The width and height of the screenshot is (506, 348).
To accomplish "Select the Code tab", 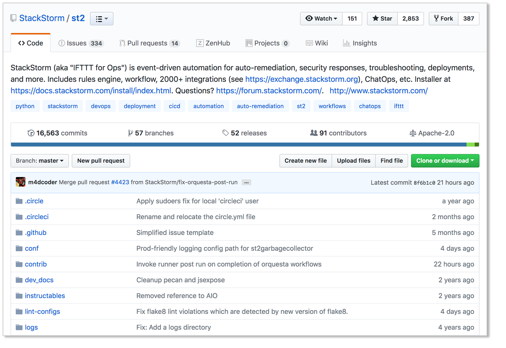I will tap(31, 43).
